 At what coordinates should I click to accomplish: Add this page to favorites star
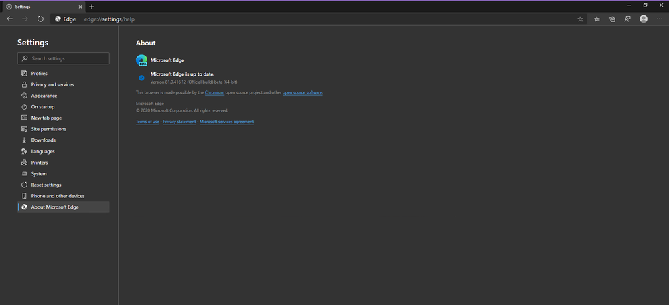click(x=580, y=19)
